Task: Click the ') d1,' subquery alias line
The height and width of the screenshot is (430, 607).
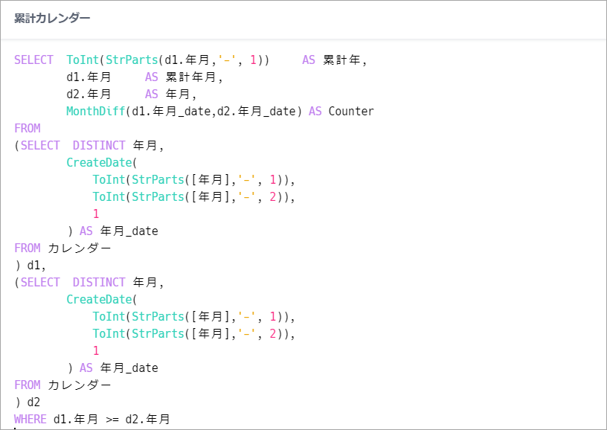Action: (30, 266)
